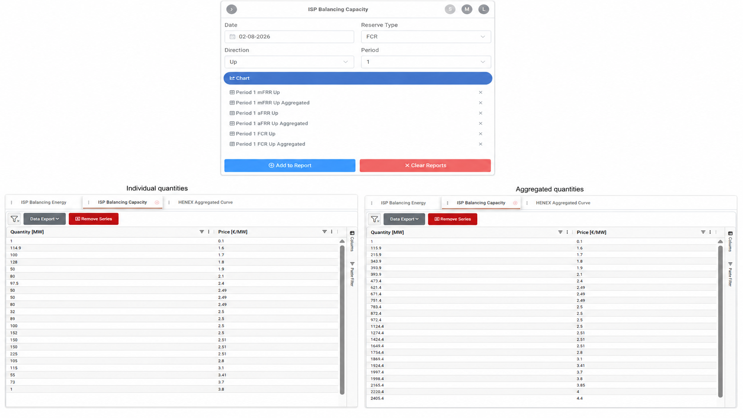Image resolution: width=743 pixels, height=418 pixels.
Task: Open the Period dropdown showing 1
Action: (426, 62)
